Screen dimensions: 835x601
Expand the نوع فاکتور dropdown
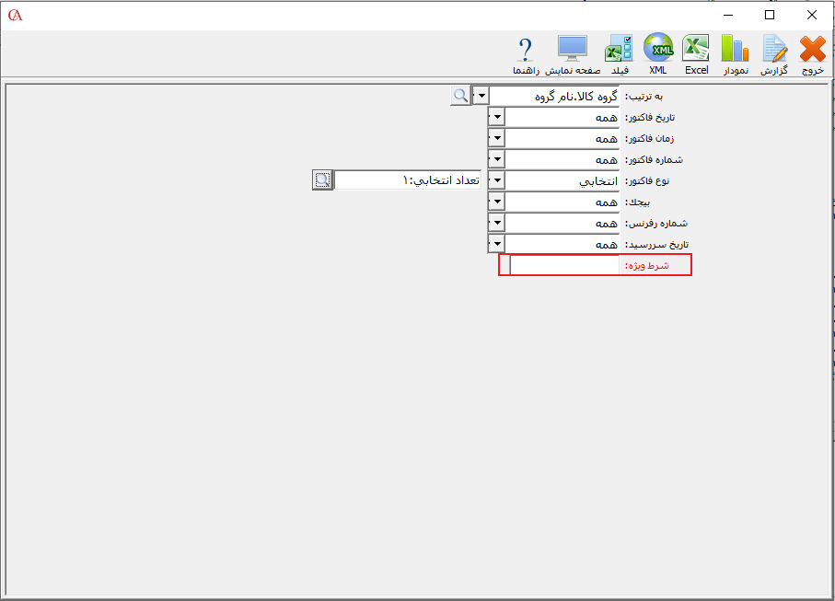pyautogui.click(x=496, y=180)
